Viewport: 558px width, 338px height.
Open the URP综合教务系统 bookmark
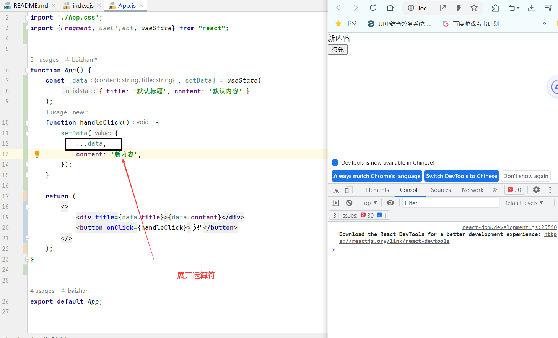[x=400, y=24]
